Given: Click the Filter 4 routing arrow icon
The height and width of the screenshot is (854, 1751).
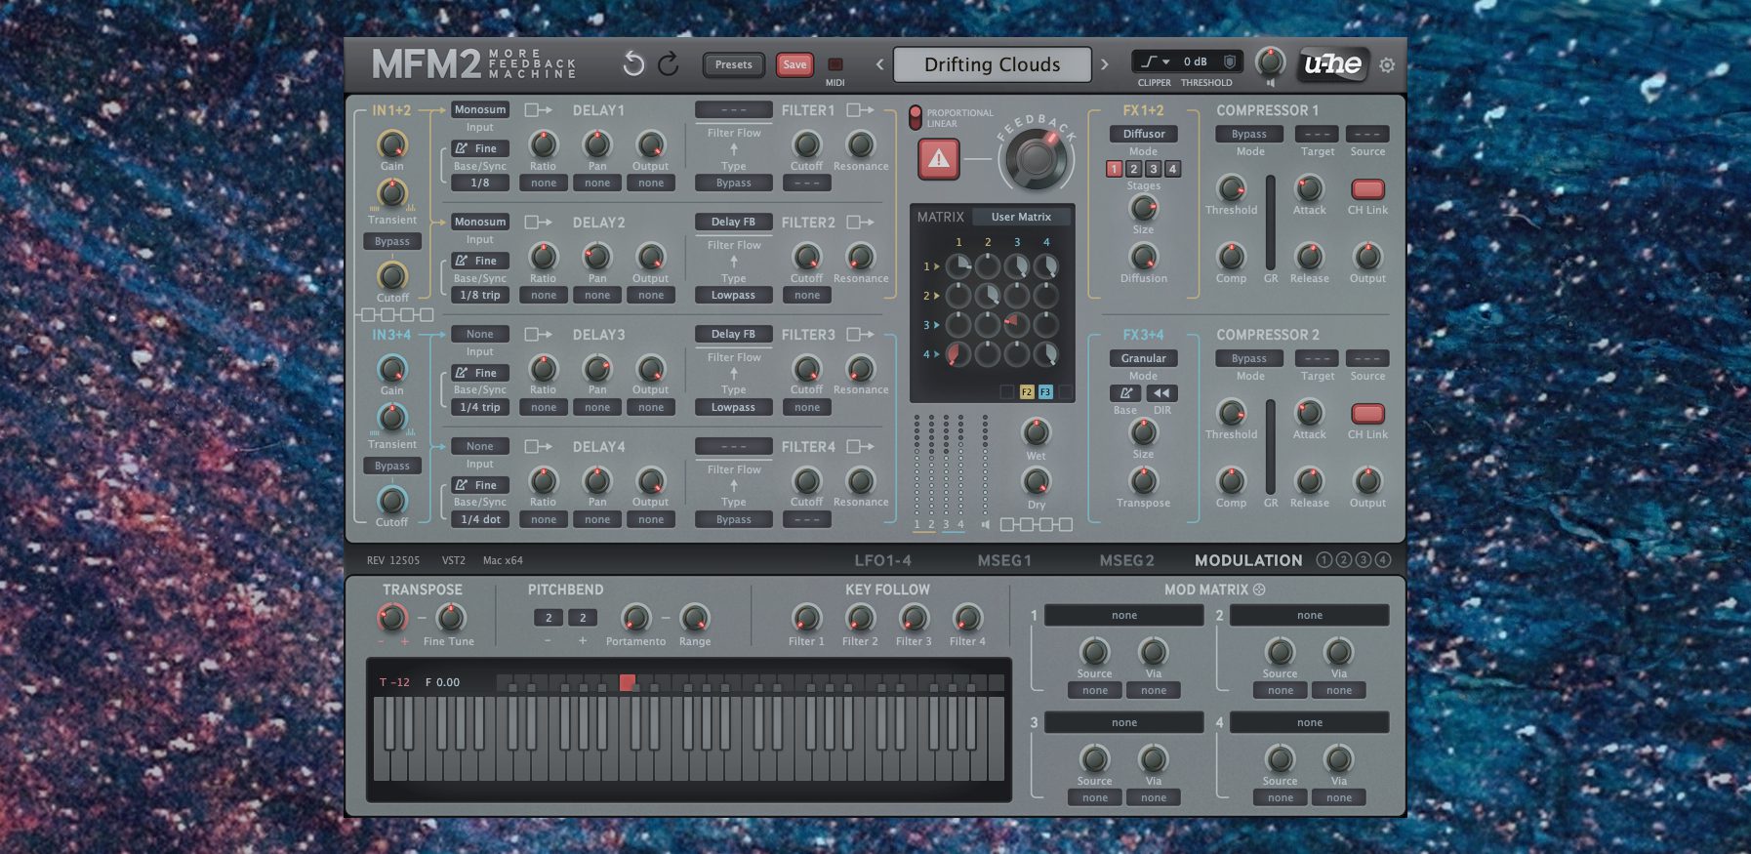Looking at the screenshot, I should (x=860, y=447).
